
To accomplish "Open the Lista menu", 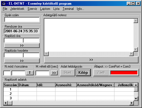I will coord(56,9).
